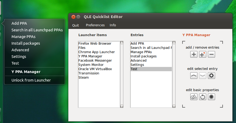Click Launcher items scrollbar down arrow
The height and width of the screenshot is (123, 236).
(122, 106)
